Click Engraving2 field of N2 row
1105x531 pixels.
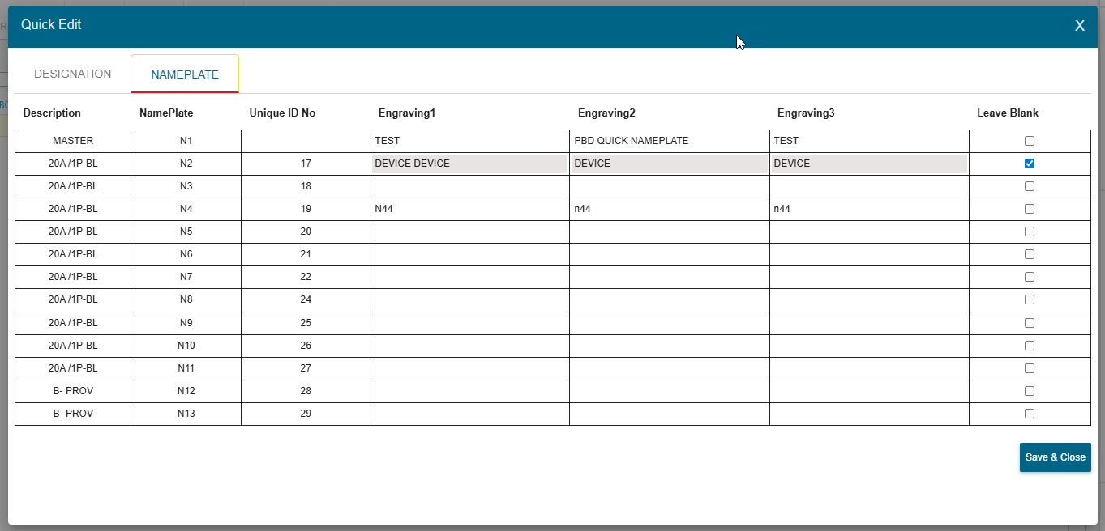pyautogui.click(x=669, y=164)
